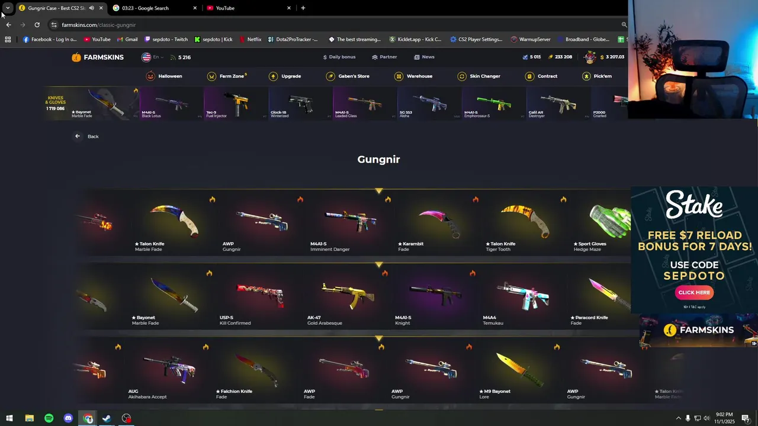758x426 pixels.
Task: Click the flame icon above AK-47 Gold Arabesque
Action: (384, 273)
